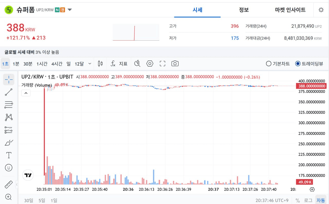Click the N badge next to UP2/KRW
Viewport: 329px width, 204px height.
(57, 10)
